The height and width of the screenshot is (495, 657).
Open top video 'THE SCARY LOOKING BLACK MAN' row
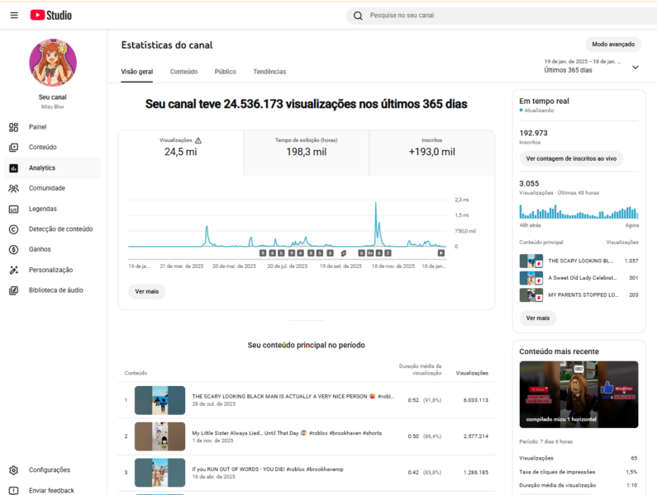(x=307, y=400)
